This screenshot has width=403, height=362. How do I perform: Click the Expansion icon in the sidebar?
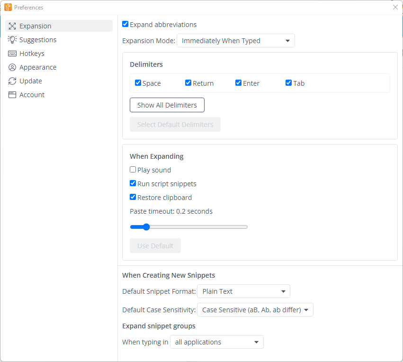[x=12, y=26]
